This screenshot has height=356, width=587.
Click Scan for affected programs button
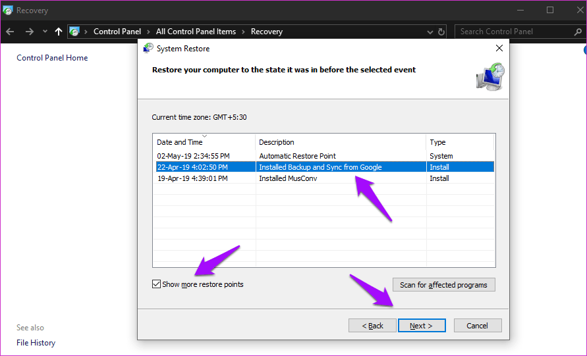point(443,285)
